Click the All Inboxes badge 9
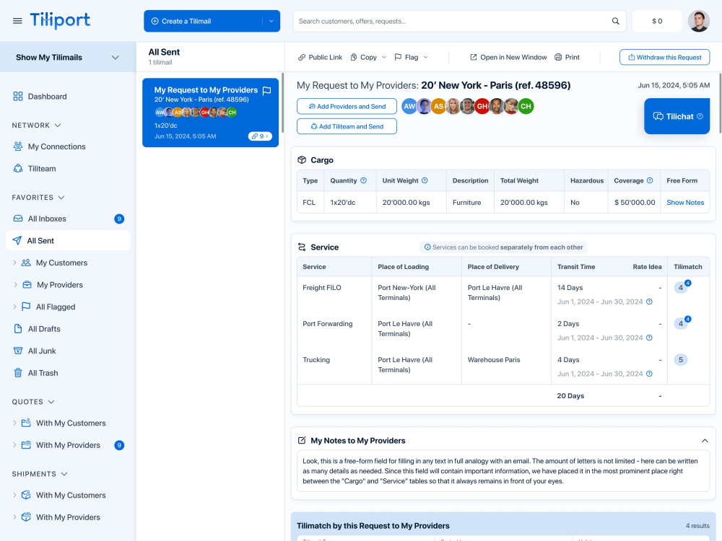722x541 pixels. (x=119, y=219)
